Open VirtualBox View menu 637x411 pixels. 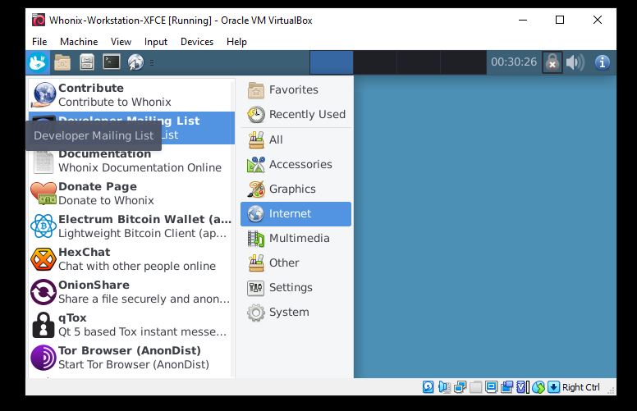point(121,42)
